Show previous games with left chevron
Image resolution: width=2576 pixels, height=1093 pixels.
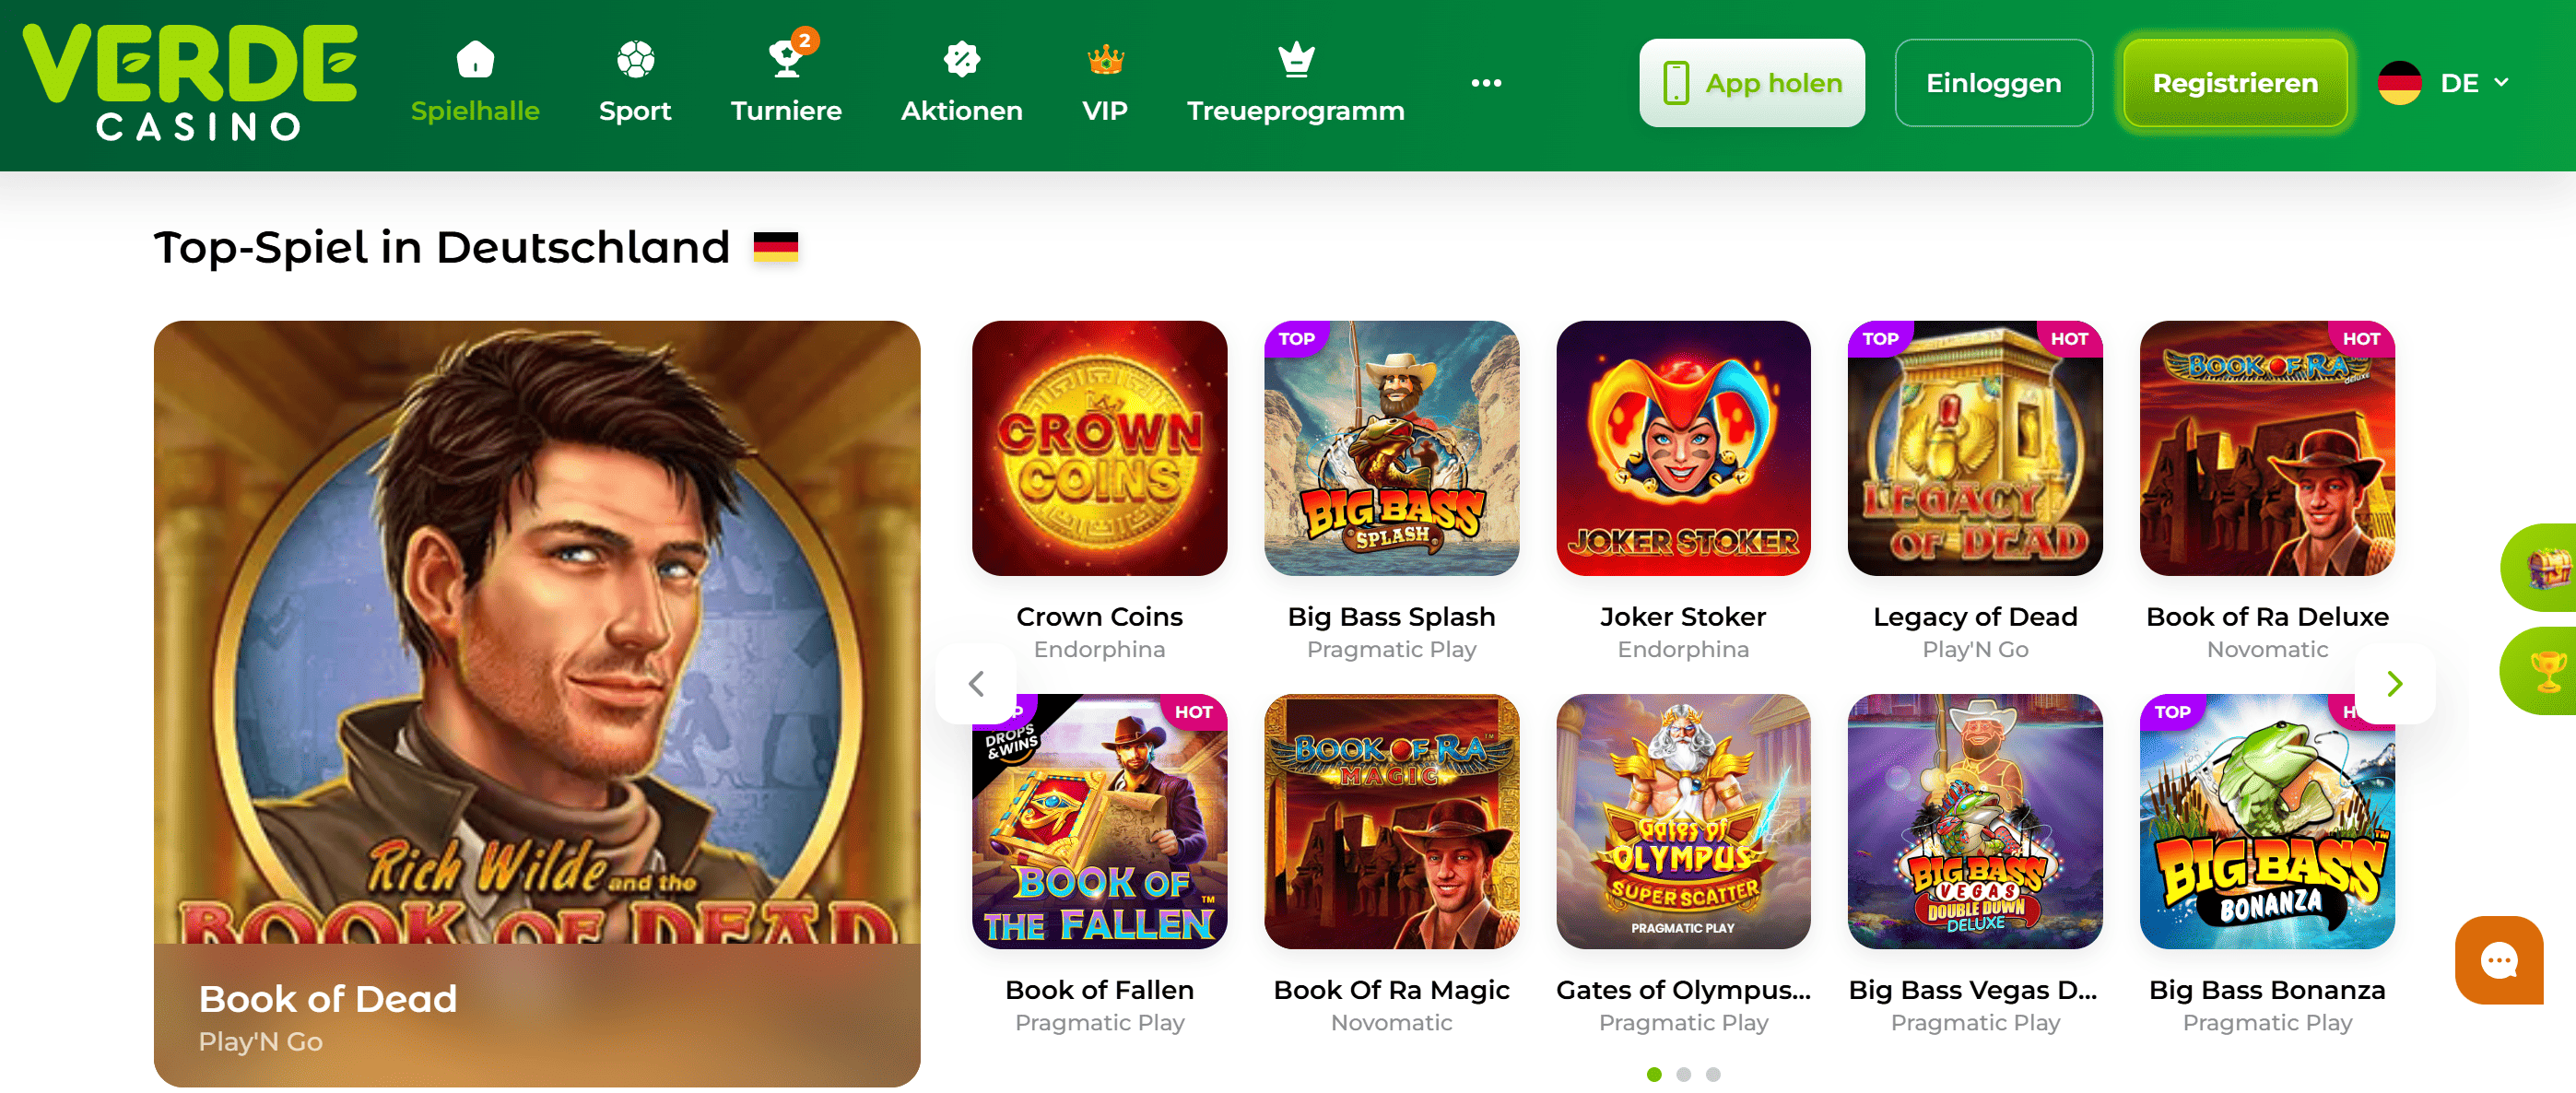click(x=976, y=684)
